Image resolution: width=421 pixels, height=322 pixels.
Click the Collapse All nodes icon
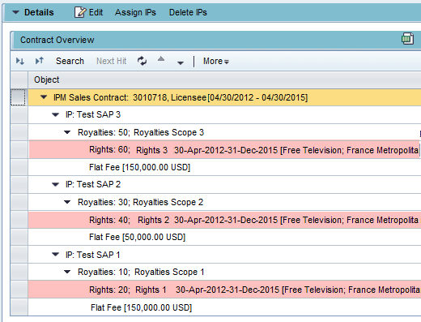tap(40, 61)
